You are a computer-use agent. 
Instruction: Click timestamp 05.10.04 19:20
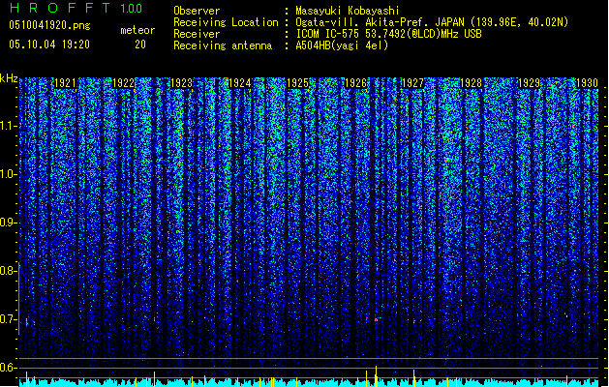[x=49, y=45]
